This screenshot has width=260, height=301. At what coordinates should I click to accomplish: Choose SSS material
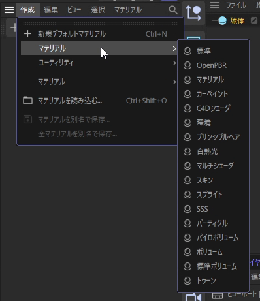click(x=214, y=209)
